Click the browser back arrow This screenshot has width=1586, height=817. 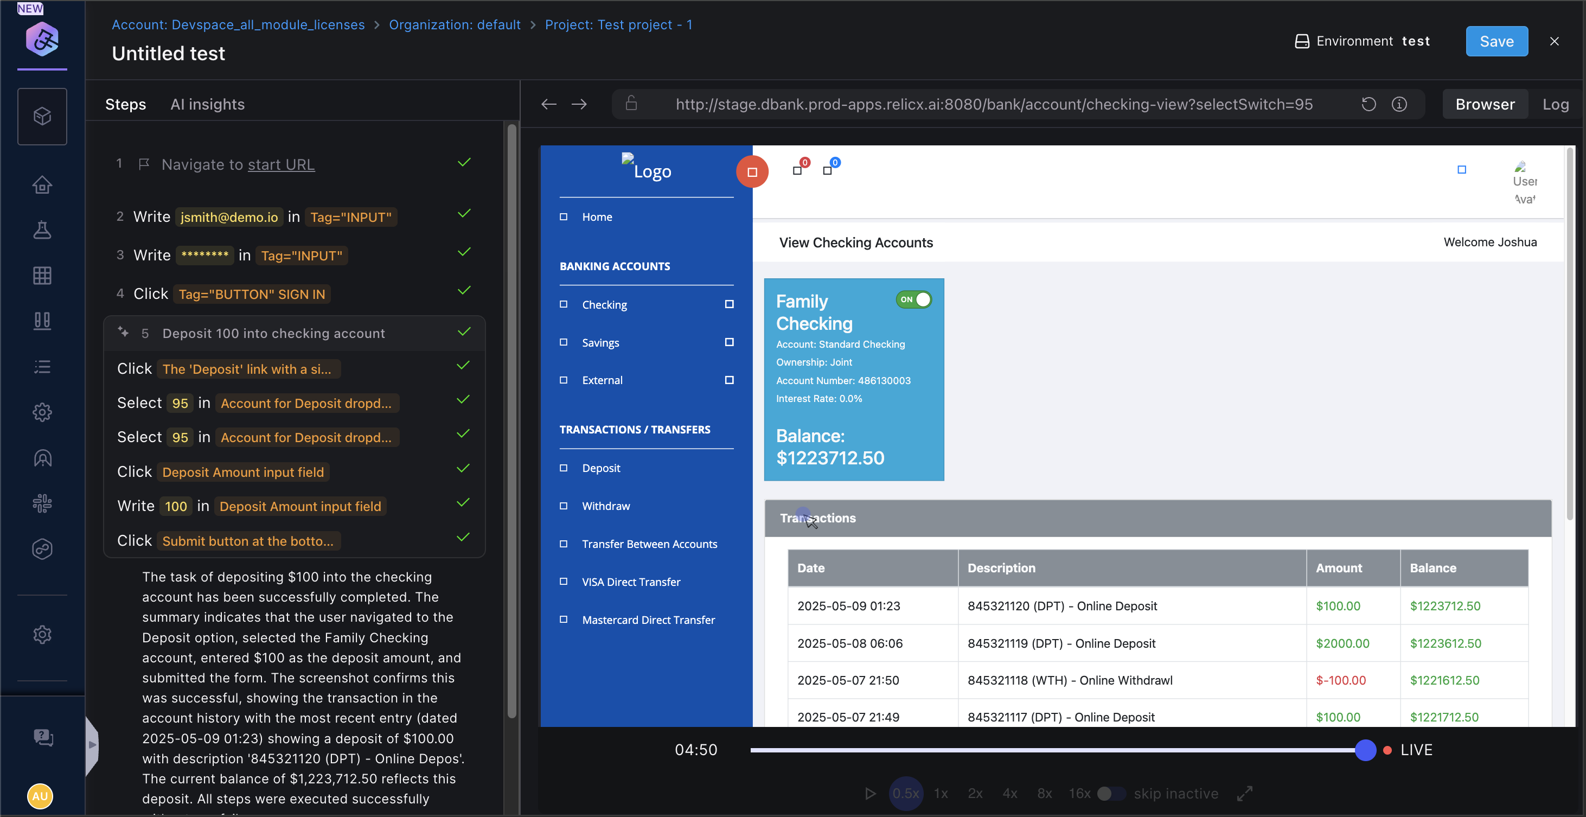click(x=548, y=104)
